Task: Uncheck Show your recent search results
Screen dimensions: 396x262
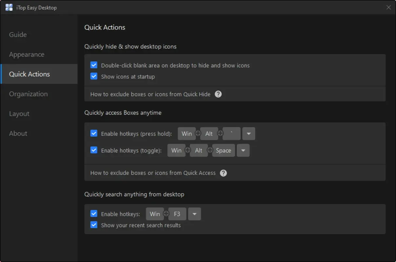Action: pos(94,225)
